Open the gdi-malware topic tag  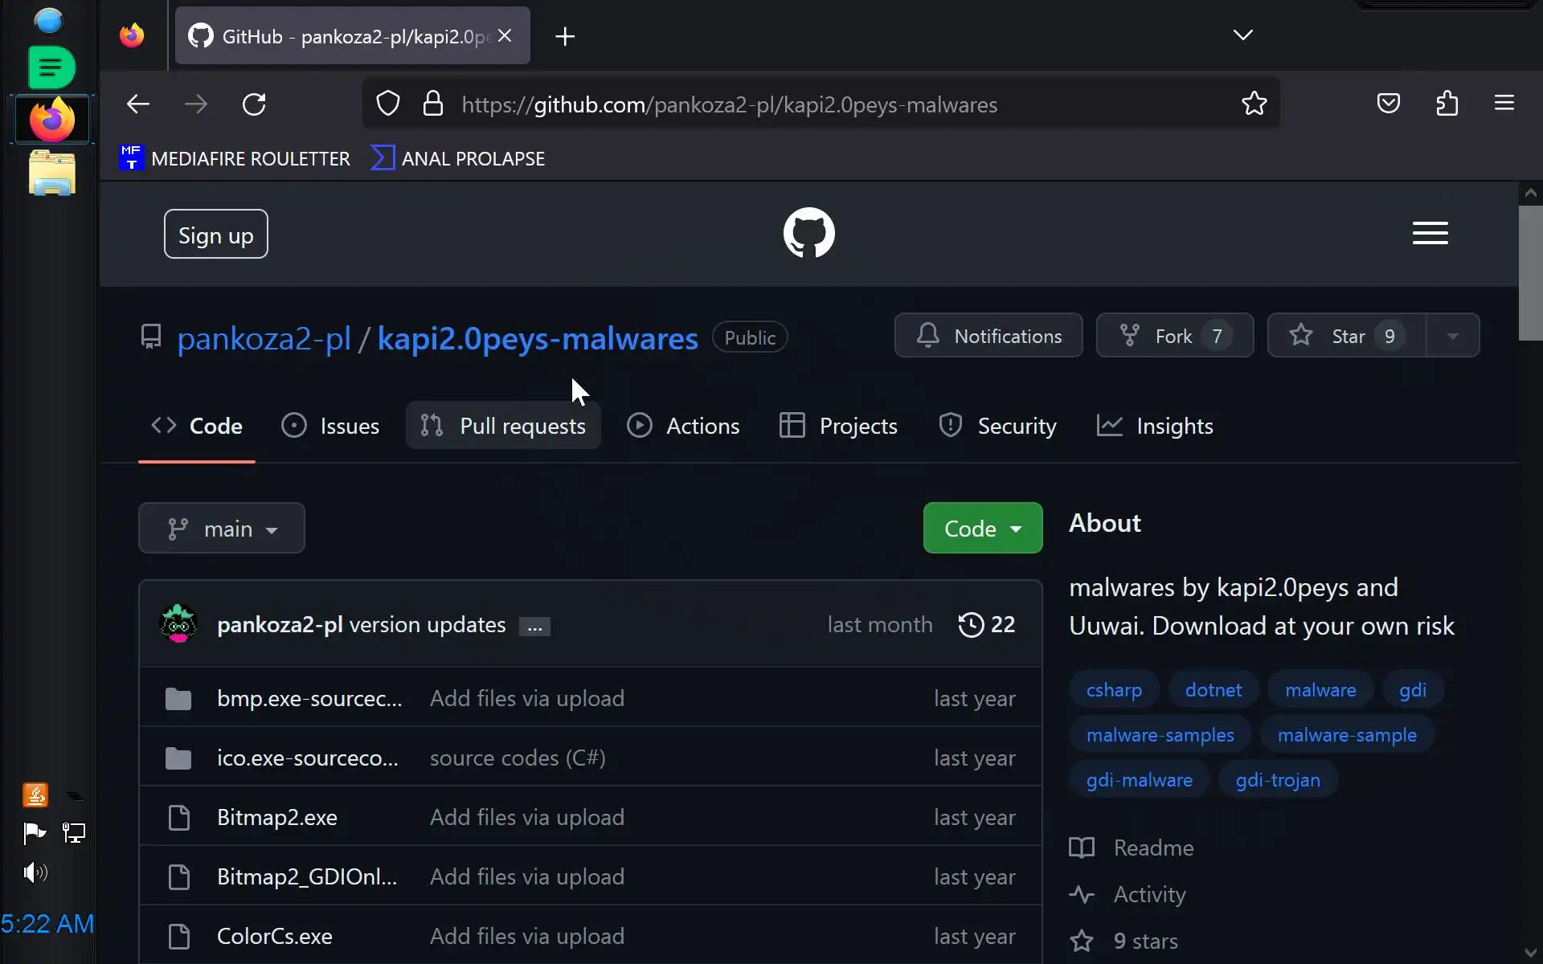[x=1139, y=780]
